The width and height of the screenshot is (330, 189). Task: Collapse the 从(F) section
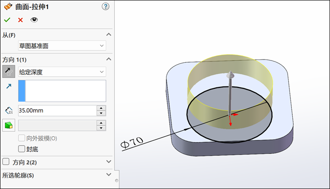coord(109,35)
